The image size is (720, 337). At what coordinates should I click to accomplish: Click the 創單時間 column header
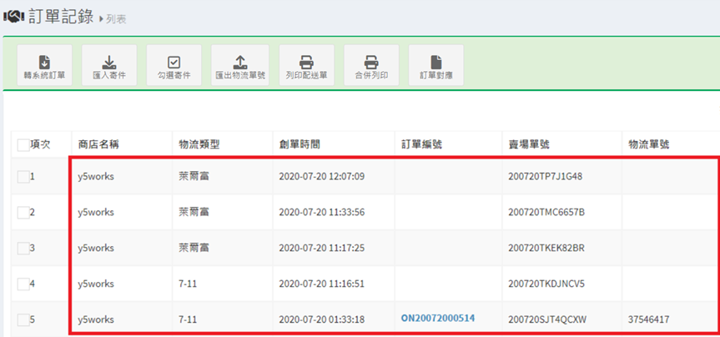tap(300, 144)
